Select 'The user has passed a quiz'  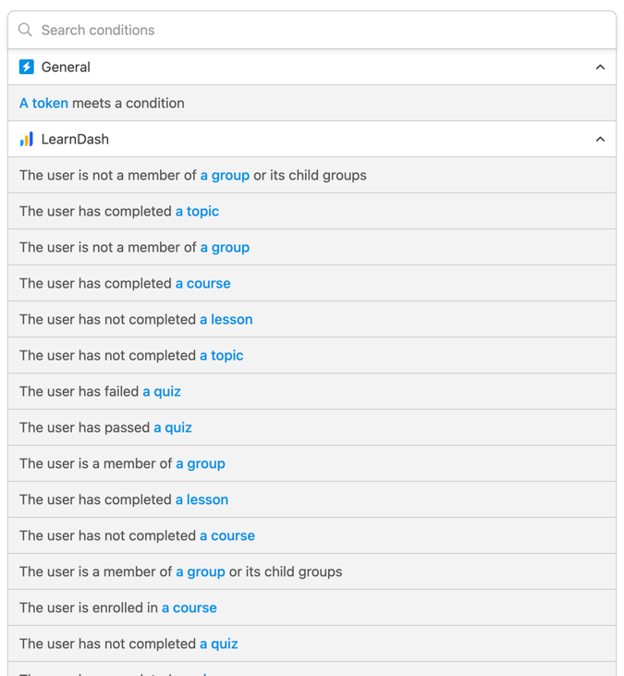312,427
